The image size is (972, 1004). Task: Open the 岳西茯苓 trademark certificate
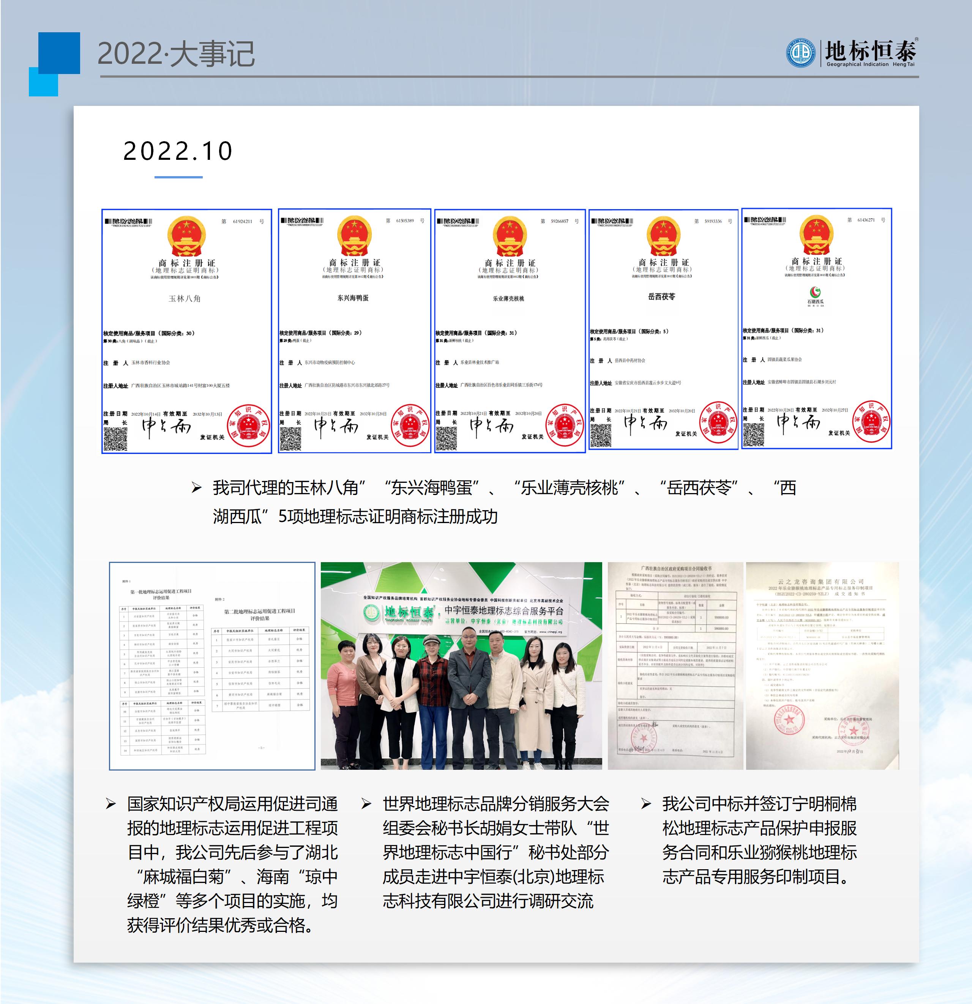pos(663,329)
